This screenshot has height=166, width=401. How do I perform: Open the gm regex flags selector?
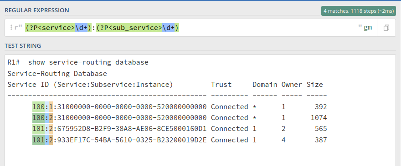[368, 28]
